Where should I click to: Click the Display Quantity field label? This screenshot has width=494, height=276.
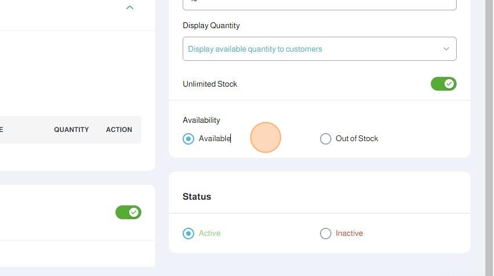(x=211, y=26)
